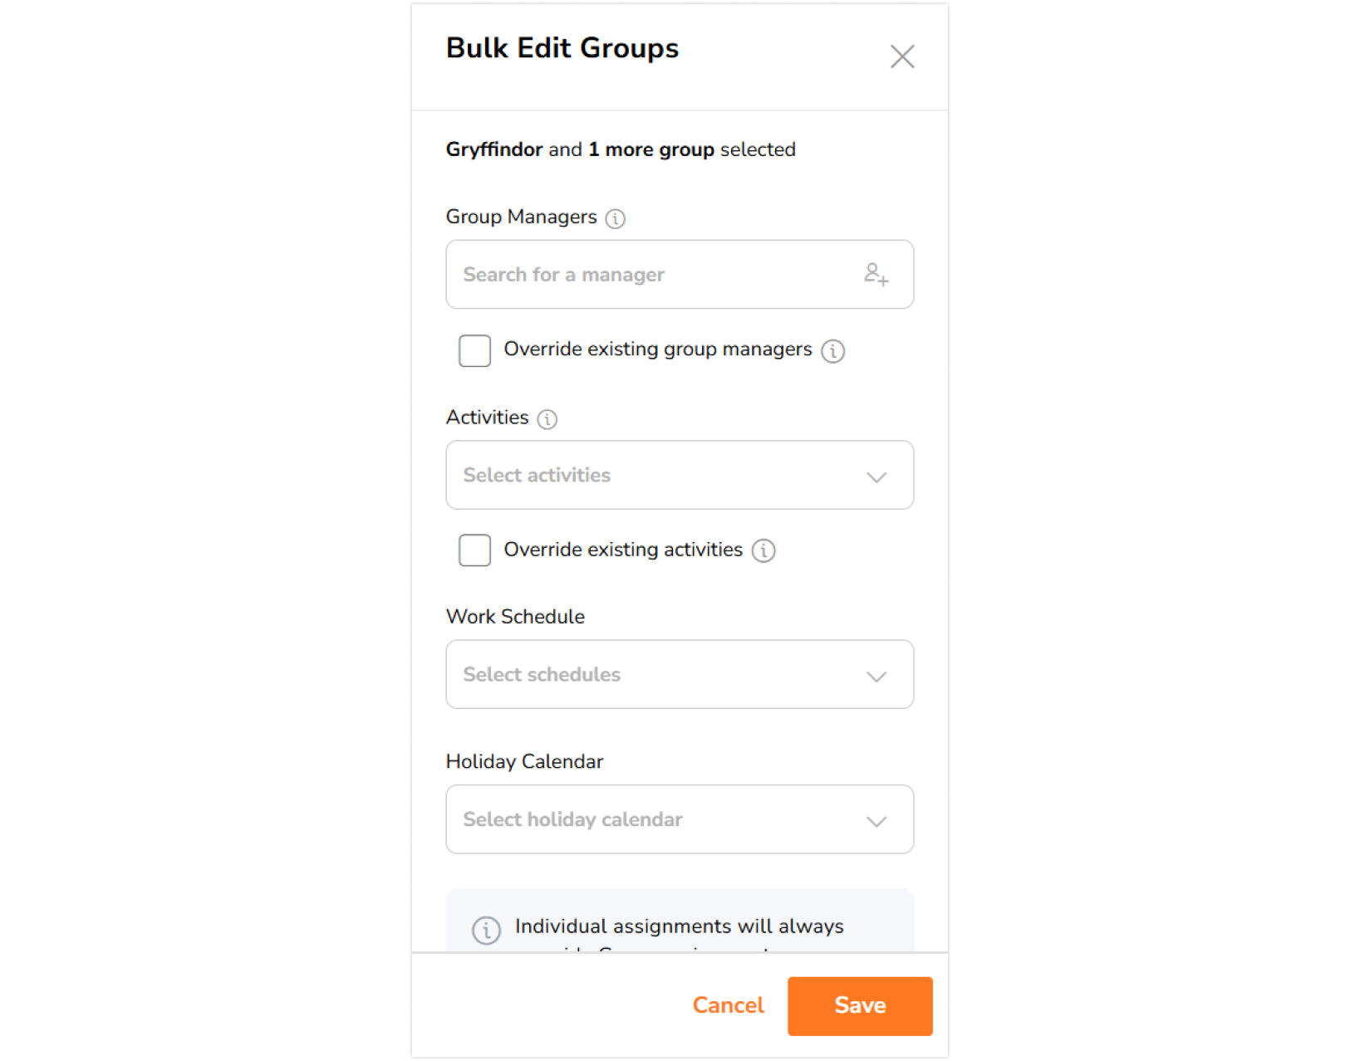The image size is (1360, 1061).
Task: Close the Bulk Edit Groups dialog
Action: coord(902,56)
